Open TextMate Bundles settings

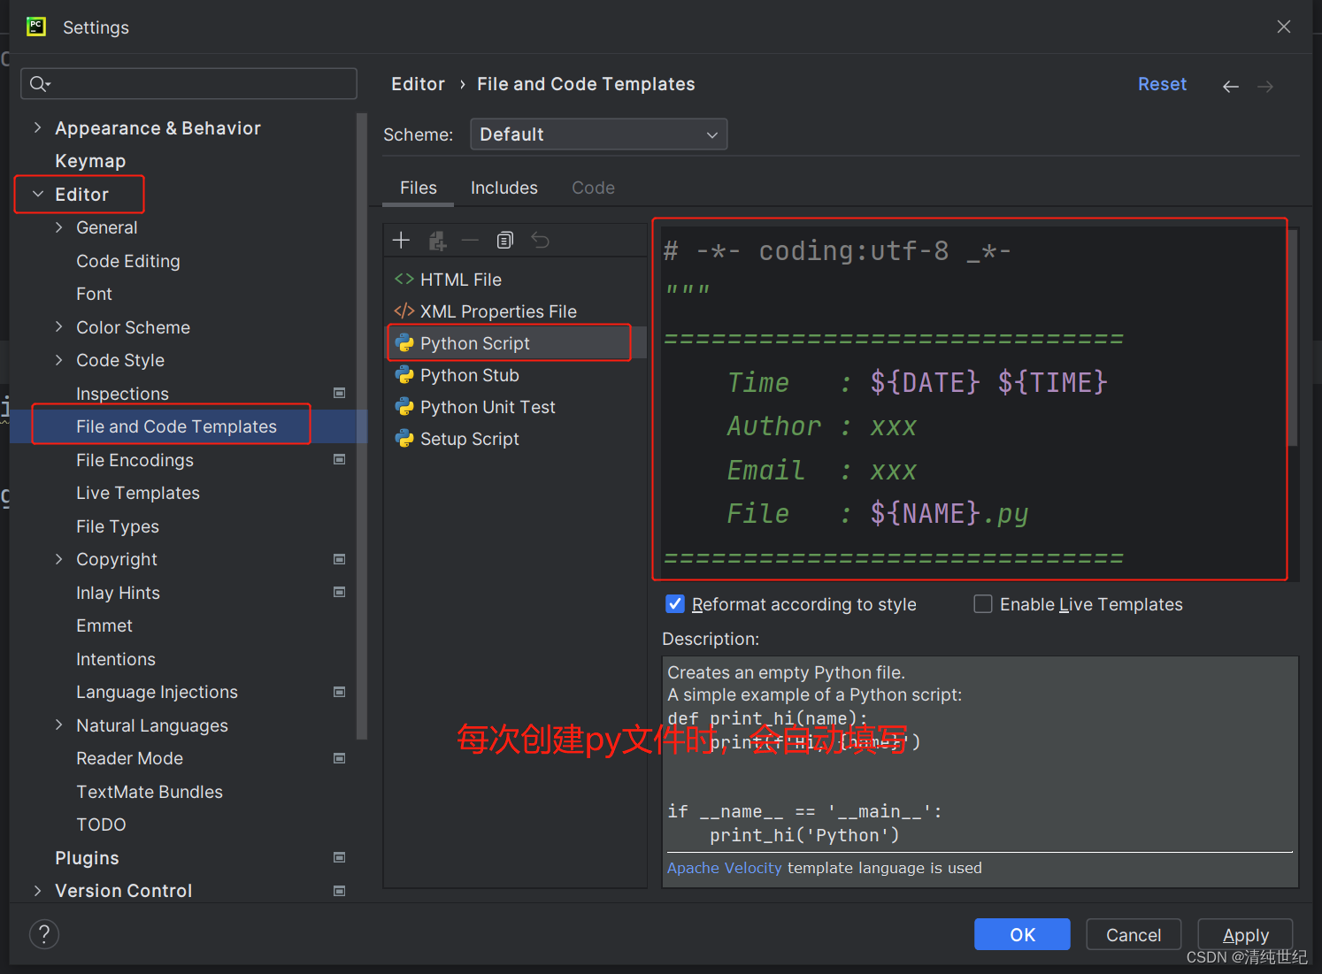150,792
